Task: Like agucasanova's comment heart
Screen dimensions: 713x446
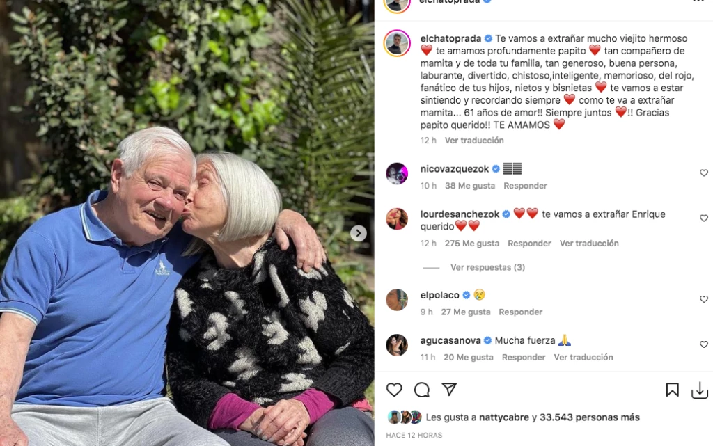Action: click(x=703, y=344)
